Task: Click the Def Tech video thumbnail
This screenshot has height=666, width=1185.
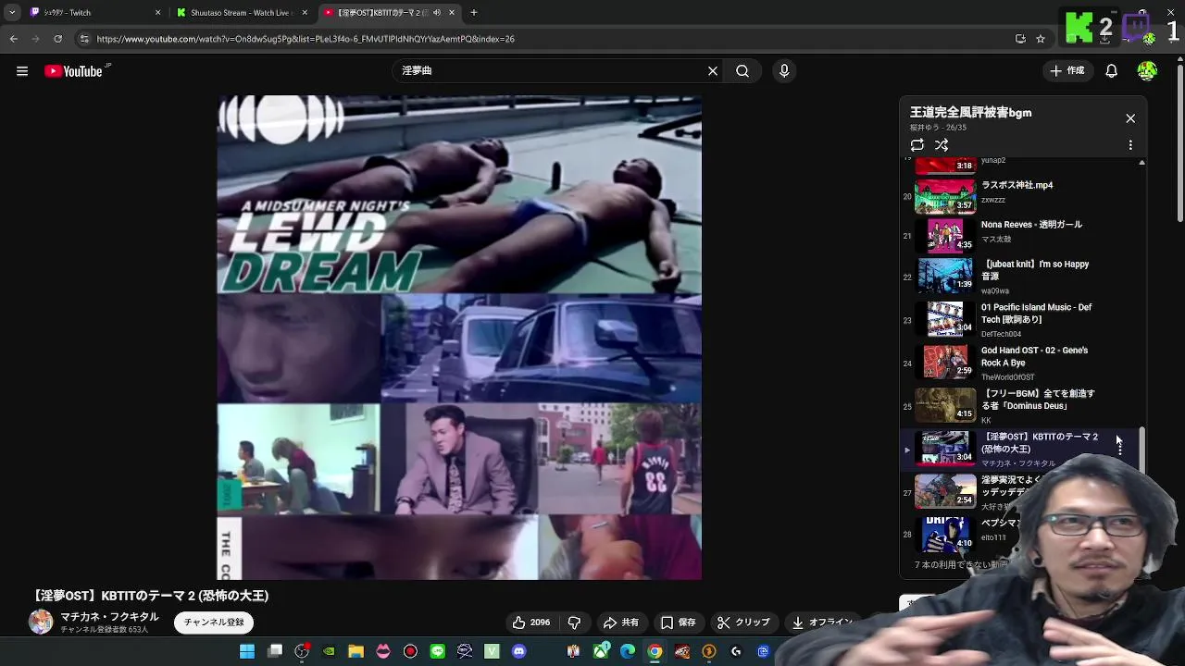Action: pyautogui.click(x=945, y=319)
